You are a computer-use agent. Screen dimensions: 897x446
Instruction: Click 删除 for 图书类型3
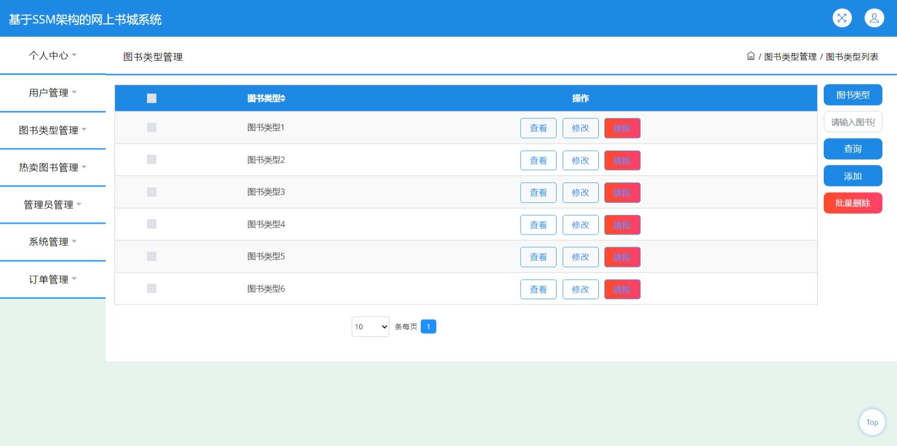coord(622,192)
